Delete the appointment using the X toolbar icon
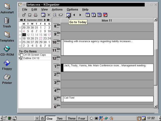 49,15
